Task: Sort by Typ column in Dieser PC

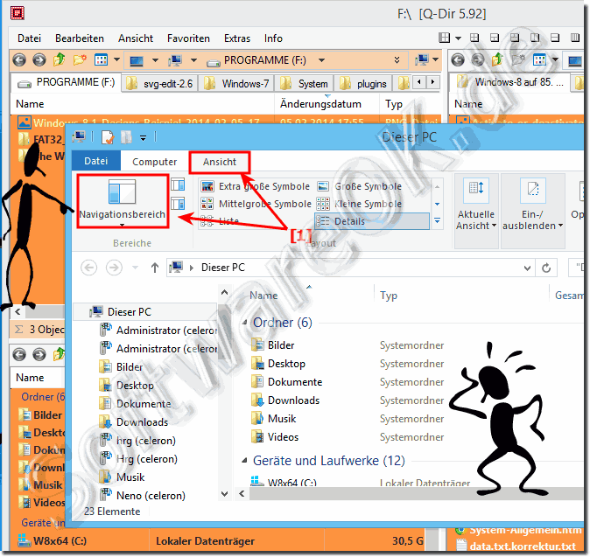Action: [389, 296]
